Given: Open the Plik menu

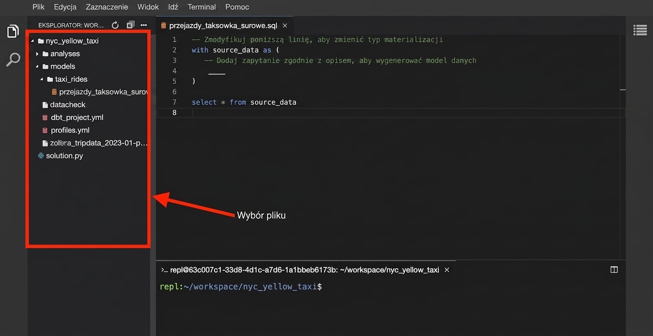Looking at the screenshot, I should click(x=38, y=7).
